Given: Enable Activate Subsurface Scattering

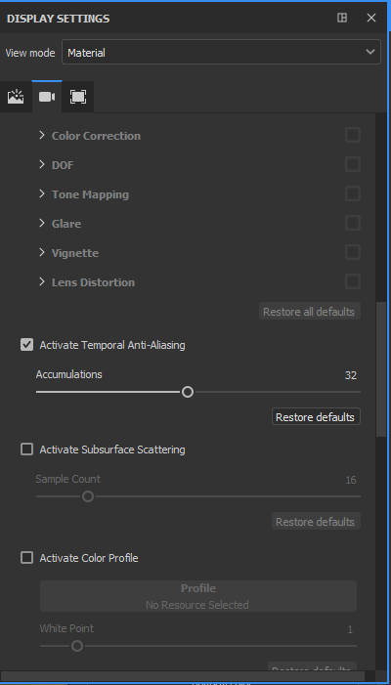Looking at the screenshot, I should tap(27, 450).
